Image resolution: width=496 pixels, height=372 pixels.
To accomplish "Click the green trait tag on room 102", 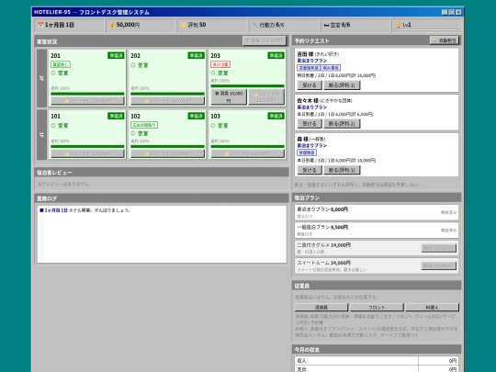I will (x=144, y=125).
